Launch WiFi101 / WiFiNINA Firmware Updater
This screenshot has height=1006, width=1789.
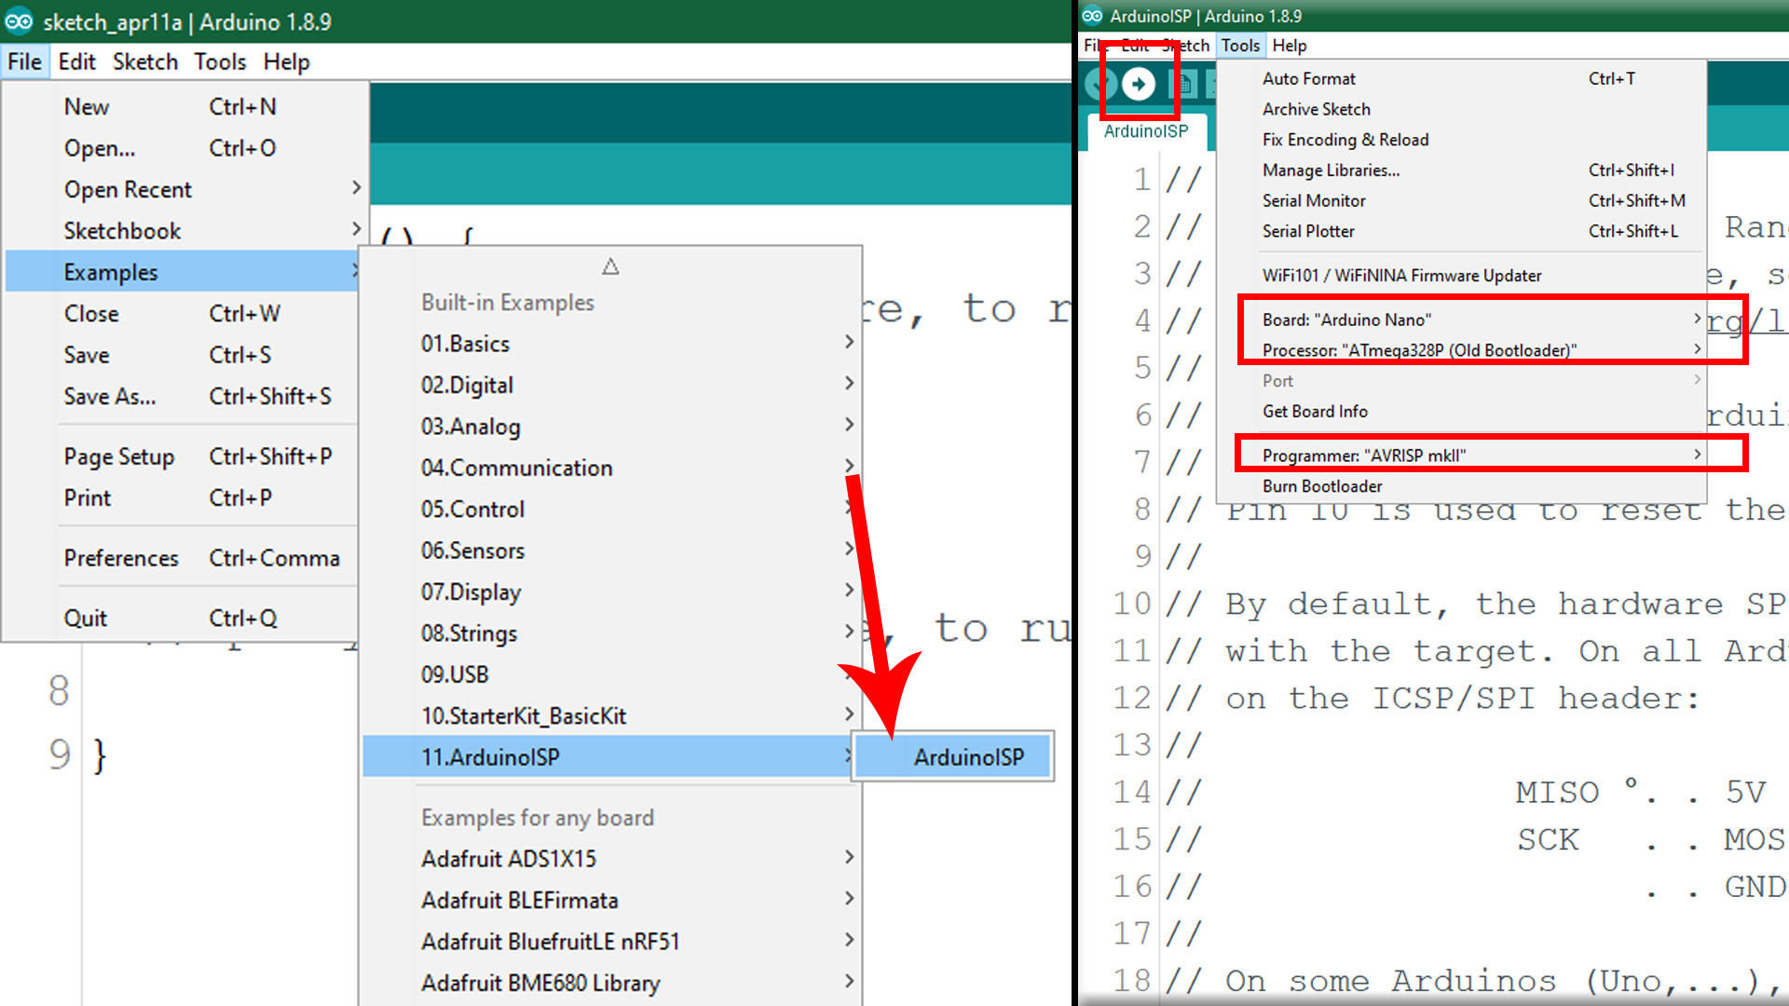[1462, 276]
